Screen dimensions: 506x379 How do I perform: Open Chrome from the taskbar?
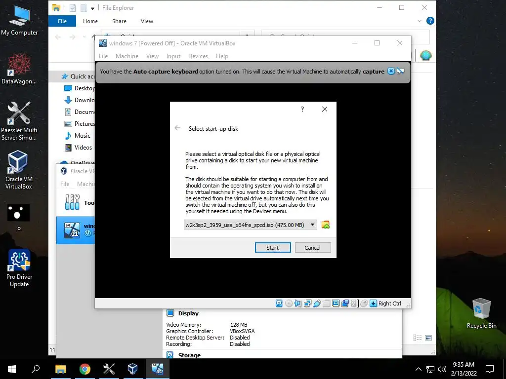(x=85, y=369)
